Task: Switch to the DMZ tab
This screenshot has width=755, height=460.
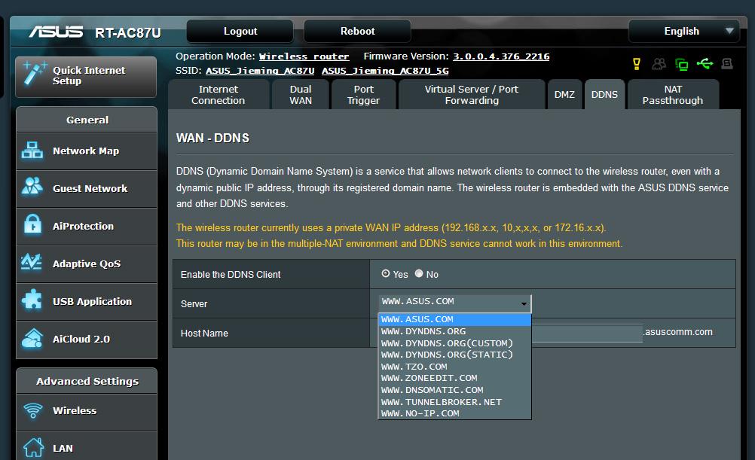Action: coord(564,95)
